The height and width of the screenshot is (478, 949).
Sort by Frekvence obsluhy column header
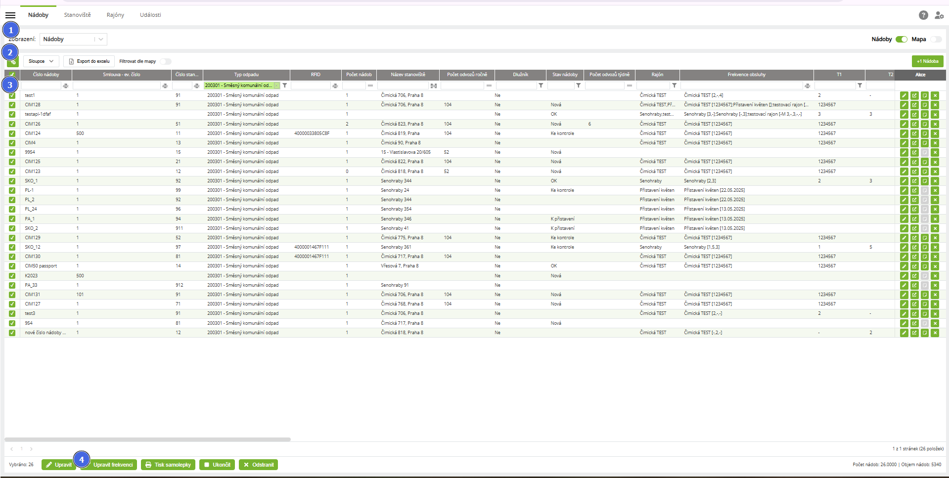click(x=746, y=75)
